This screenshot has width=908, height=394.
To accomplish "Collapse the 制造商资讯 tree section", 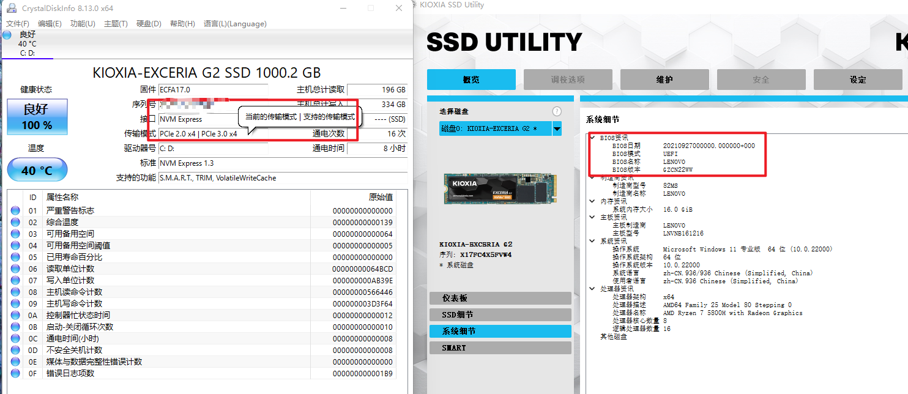I will [x=592, y=177].
